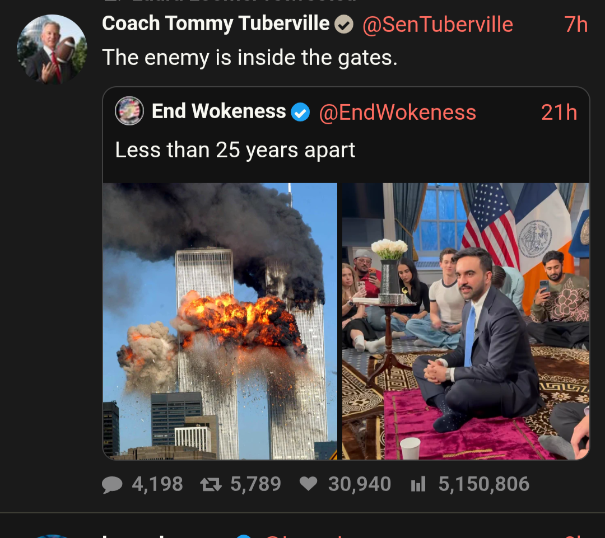Open the Coach Tommy Tuberville profile picture
Image resolution: width=605 pixels, height=538 pixels.
[x=52, y=50]
